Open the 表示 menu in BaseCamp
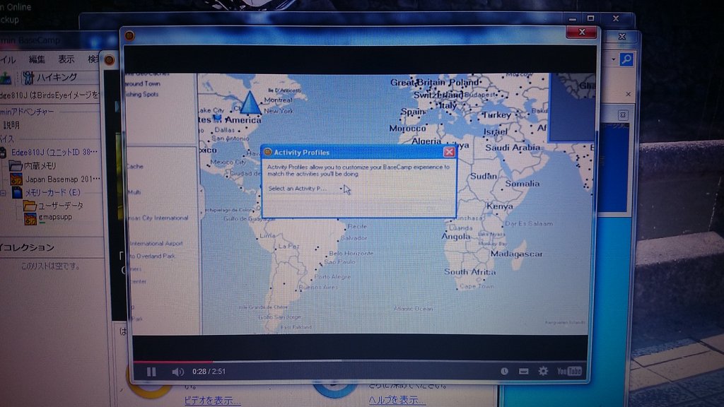This screenshot has height=407, width=724. [66, 59]
